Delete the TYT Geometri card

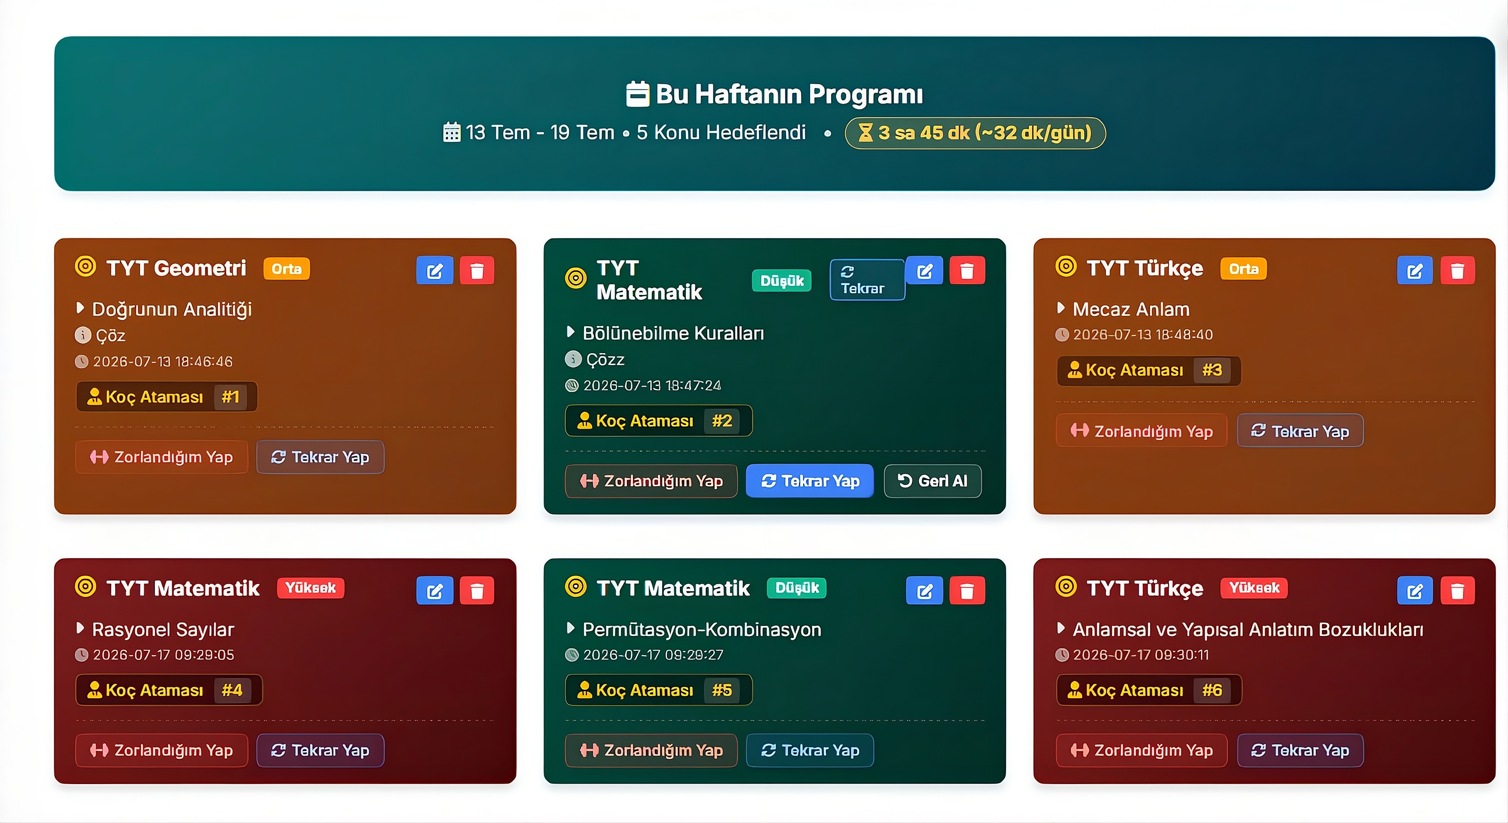coord(477,271)
